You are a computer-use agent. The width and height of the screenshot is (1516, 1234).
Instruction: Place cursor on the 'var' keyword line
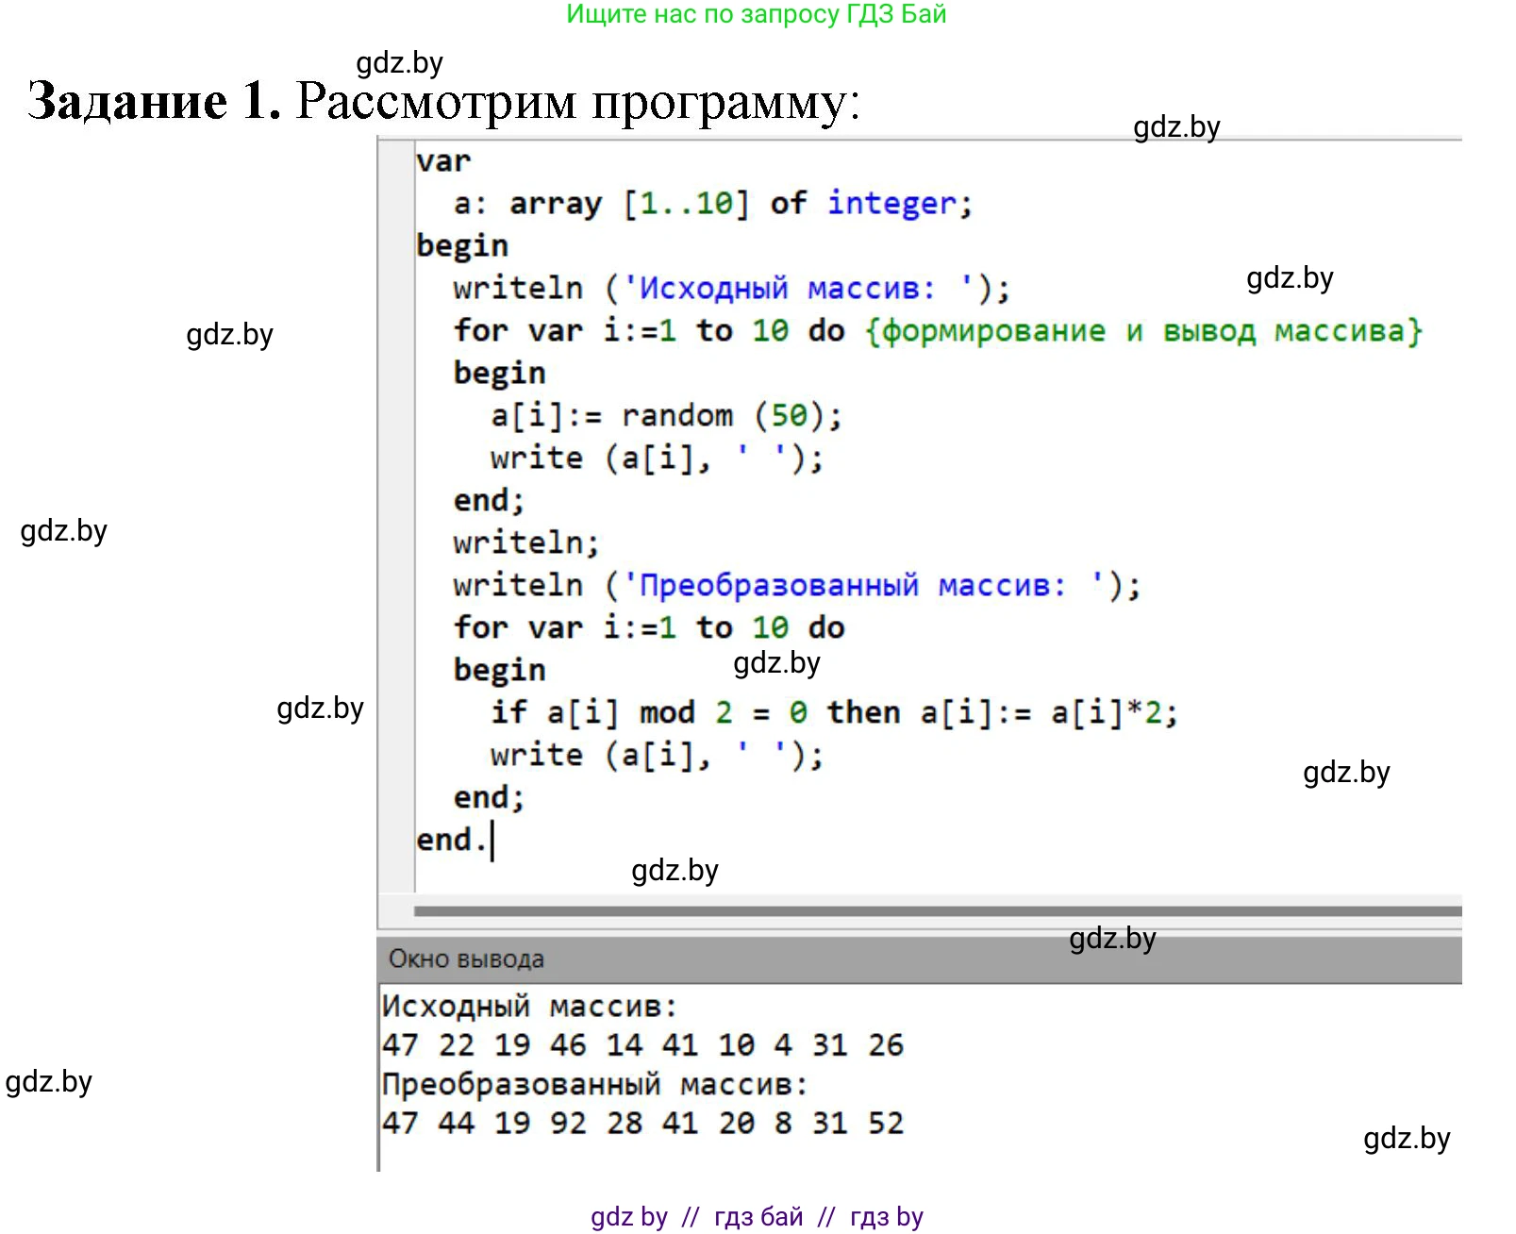pos(443,161)
